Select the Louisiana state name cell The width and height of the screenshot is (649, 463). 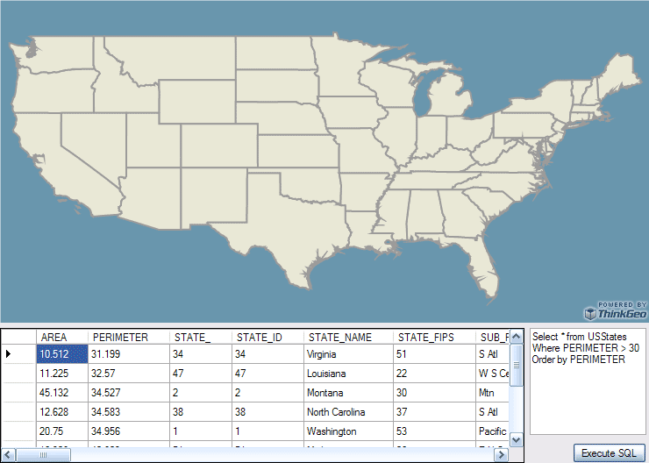coord(348,374)
